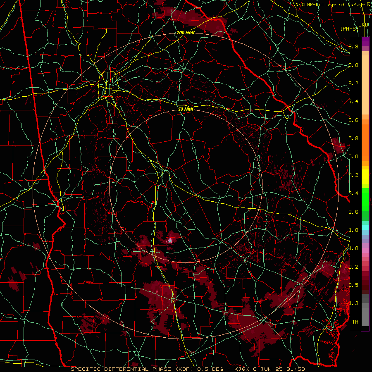
Task: Click the 1.8 scale label
Action: [x=353, y=230]
